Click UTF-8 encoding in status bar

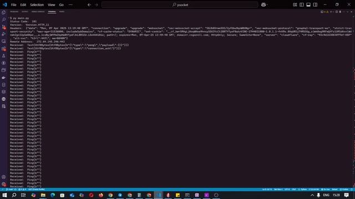pos(287,189)
